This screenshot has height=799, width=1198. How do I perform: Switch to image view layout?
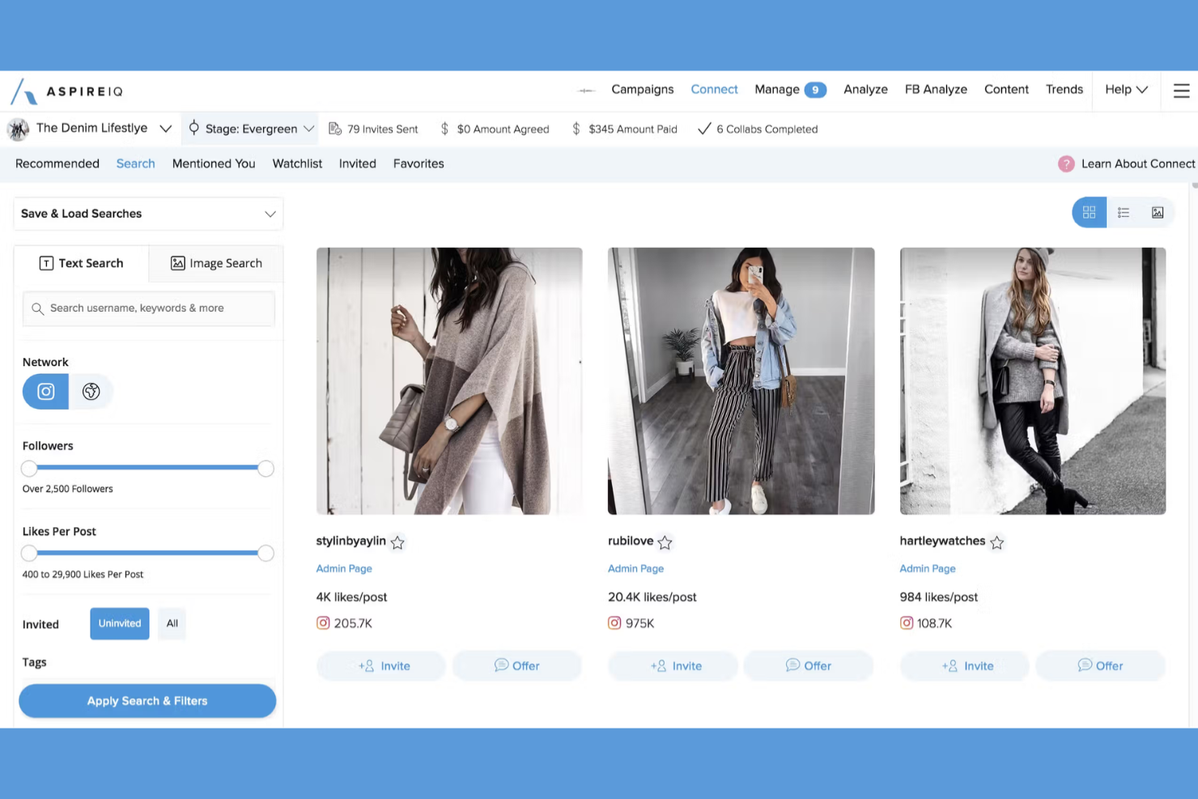tap(1157, 212)
